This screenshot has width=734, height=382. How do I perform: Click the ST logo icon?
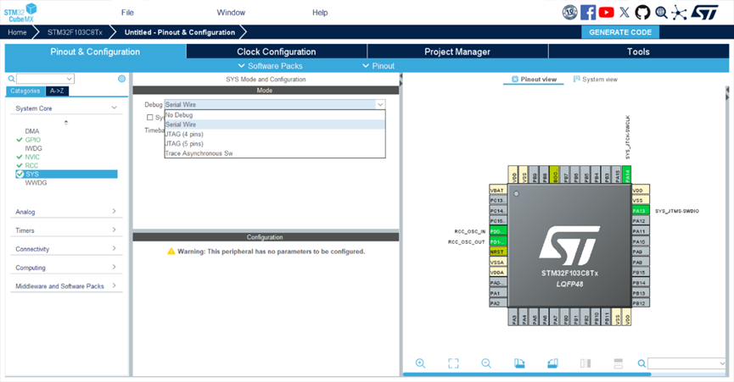(704, 12)
